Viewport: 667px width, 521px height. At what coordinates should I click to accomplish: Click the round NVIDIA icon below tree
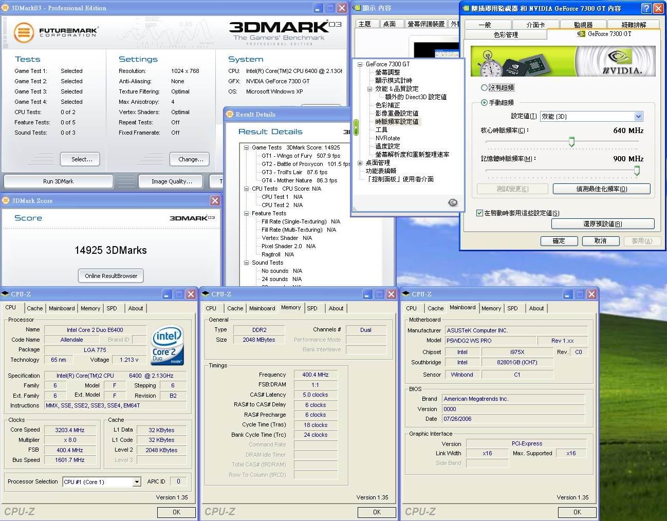(x=453, y=202)
